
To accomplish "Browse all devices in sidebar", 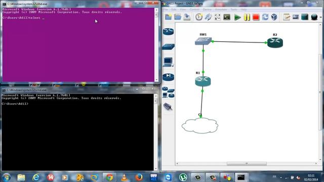I will pyautogui.click(x=168, y=92).
